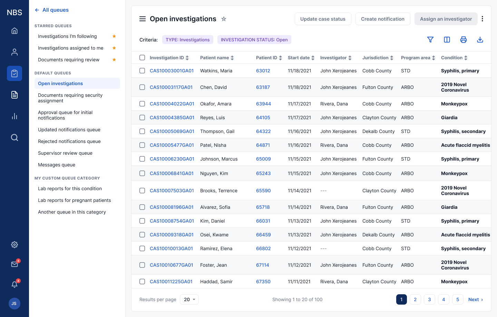Tick the checkbox for Okafor, Amara's row
This screenshot has height=317, width=497.
point(142,104)
